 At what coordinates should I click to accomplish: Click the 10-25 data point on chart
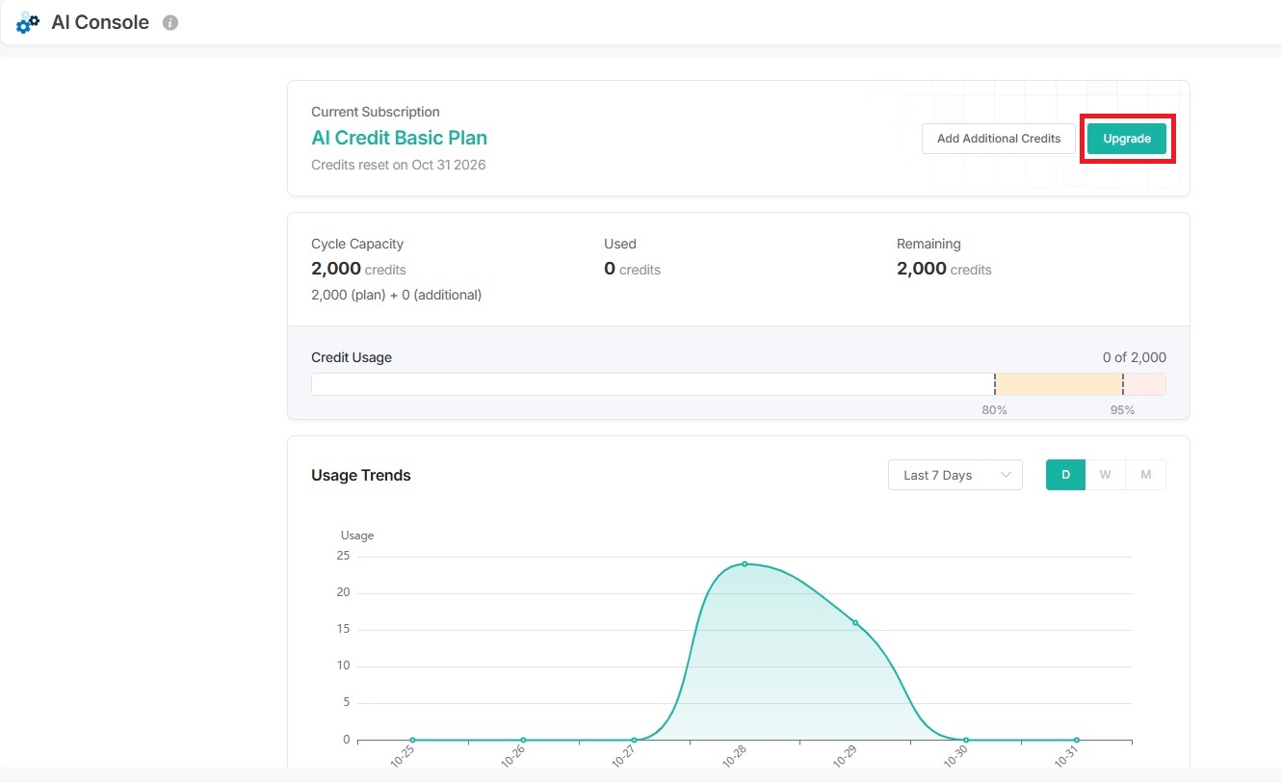412,740
